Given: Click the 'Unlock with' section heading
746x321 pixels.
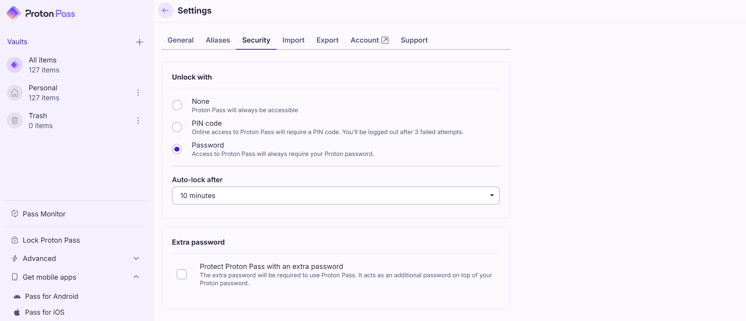Looking at the screenshot, I should (x=192, y=77).
